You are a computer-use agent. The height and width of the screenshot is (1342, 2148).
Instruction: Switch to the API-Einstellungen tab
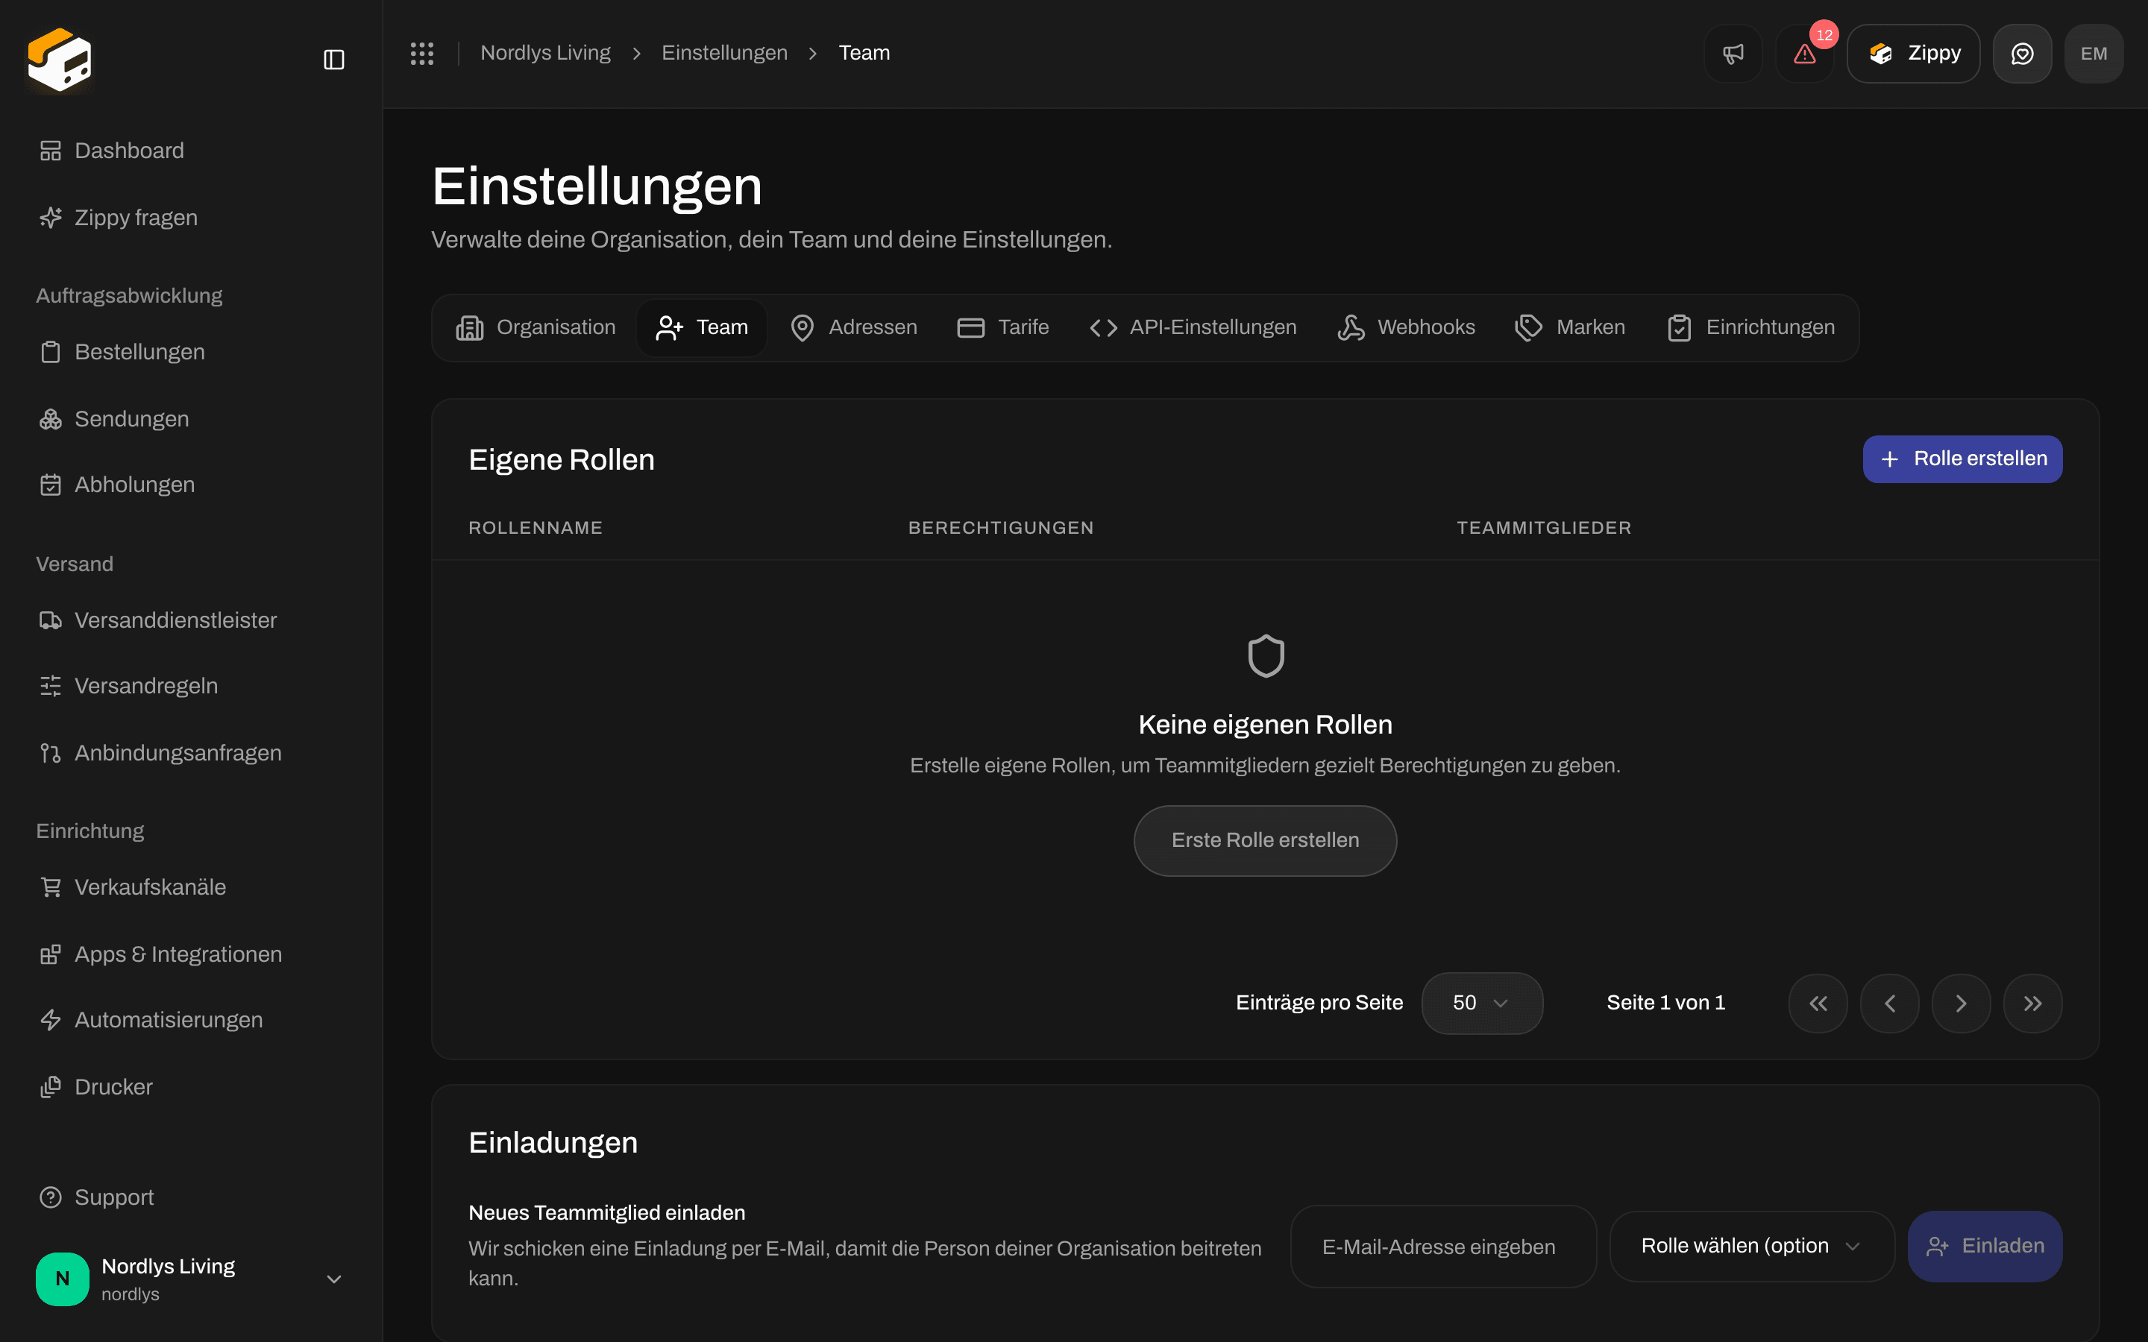1193,327
